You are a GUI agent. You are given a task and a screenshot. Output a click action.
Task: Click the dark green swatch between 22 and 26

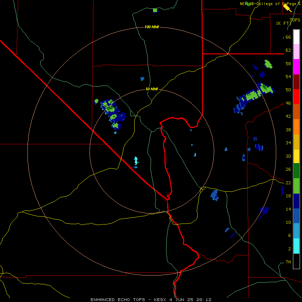[x=296, y=171]
